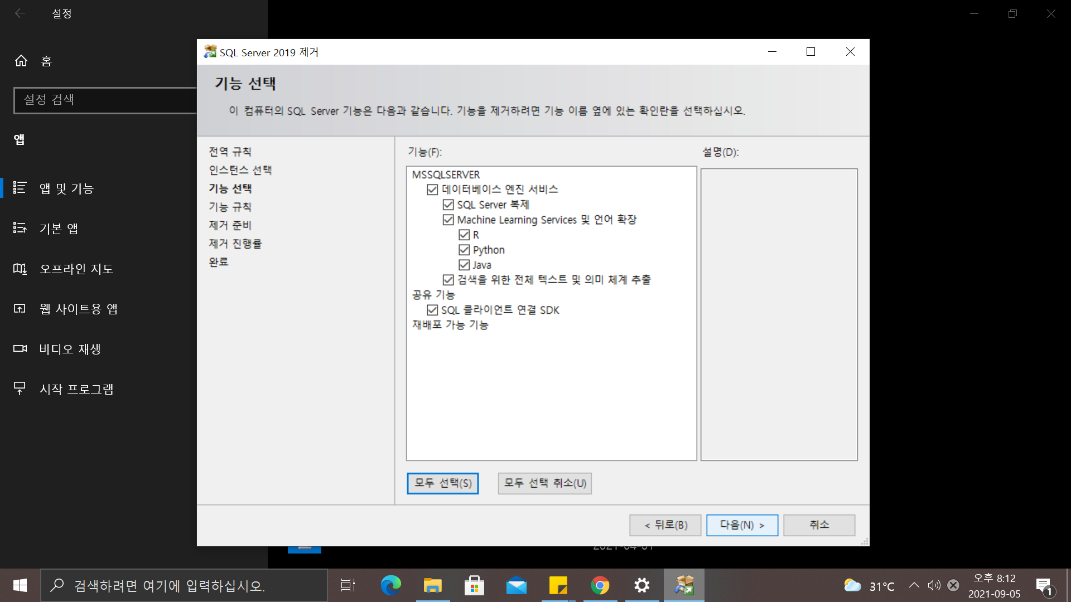Image resolution: width=1071 pixels, height=602 pixels.
Task: Click the SQL Server setup taskbar icon
Action: (684, 585)
